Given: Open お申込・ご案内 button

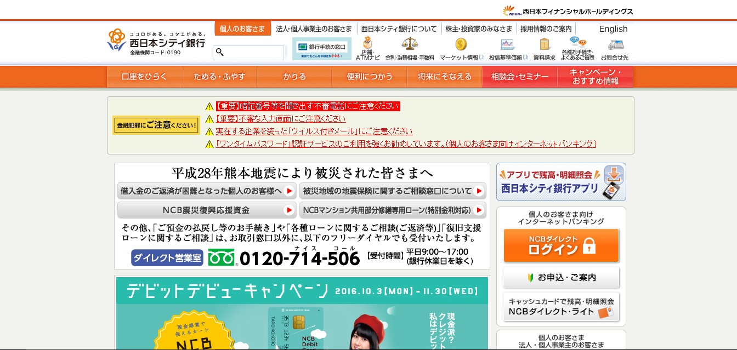Looking at the screenshot, I should (x=561, y=277).
